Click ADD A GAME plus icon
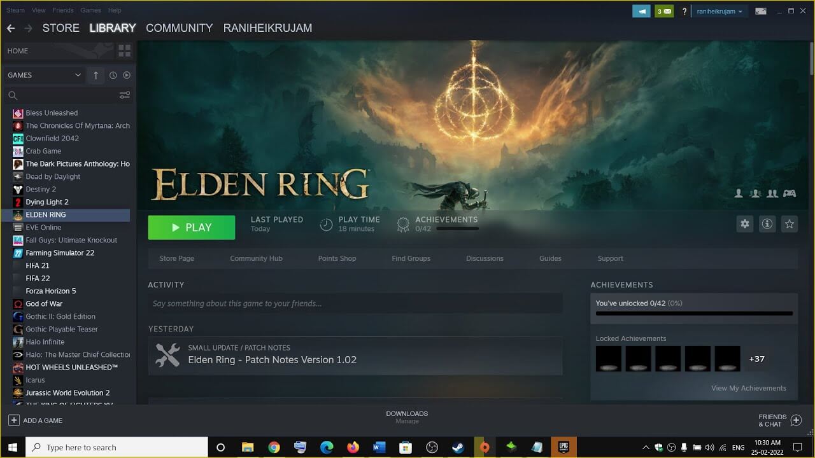 click(x=13, y=420)
